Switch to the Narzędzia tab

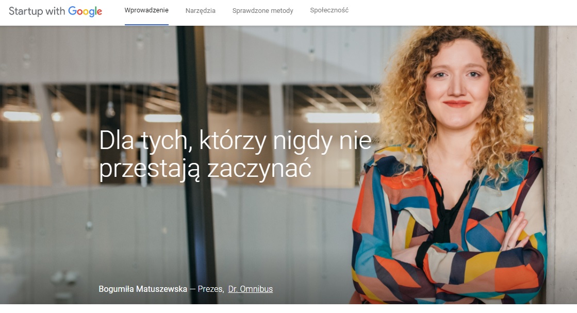coord(200,11)
